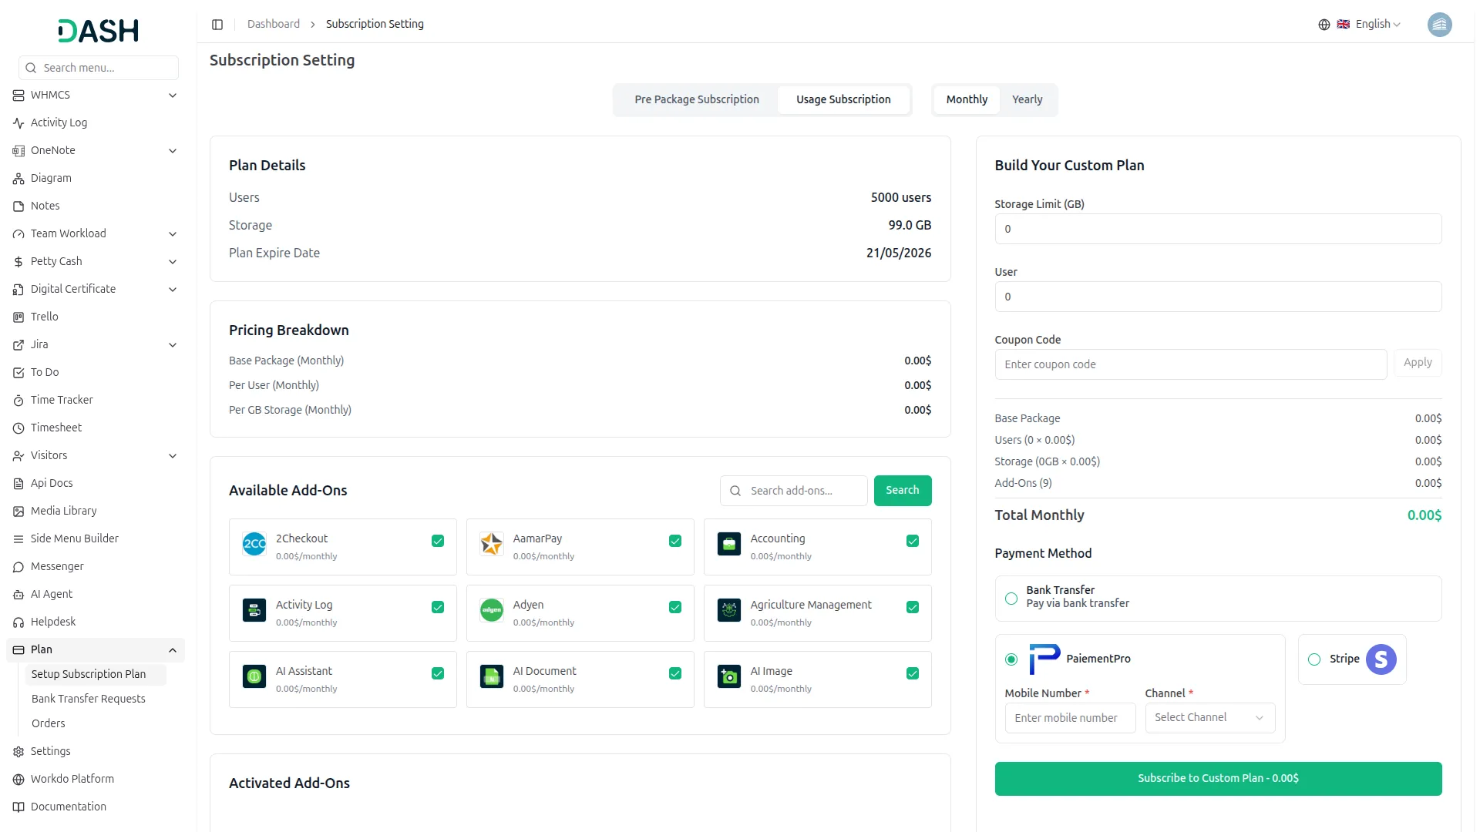This screenshot has width=1480, height=832.
Task: Click the Search add-ons button
Action: [902, 491]
